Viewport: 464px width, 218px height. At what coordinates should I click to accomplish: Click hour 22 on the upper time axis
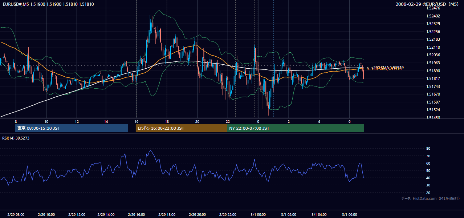pos(228,121)
